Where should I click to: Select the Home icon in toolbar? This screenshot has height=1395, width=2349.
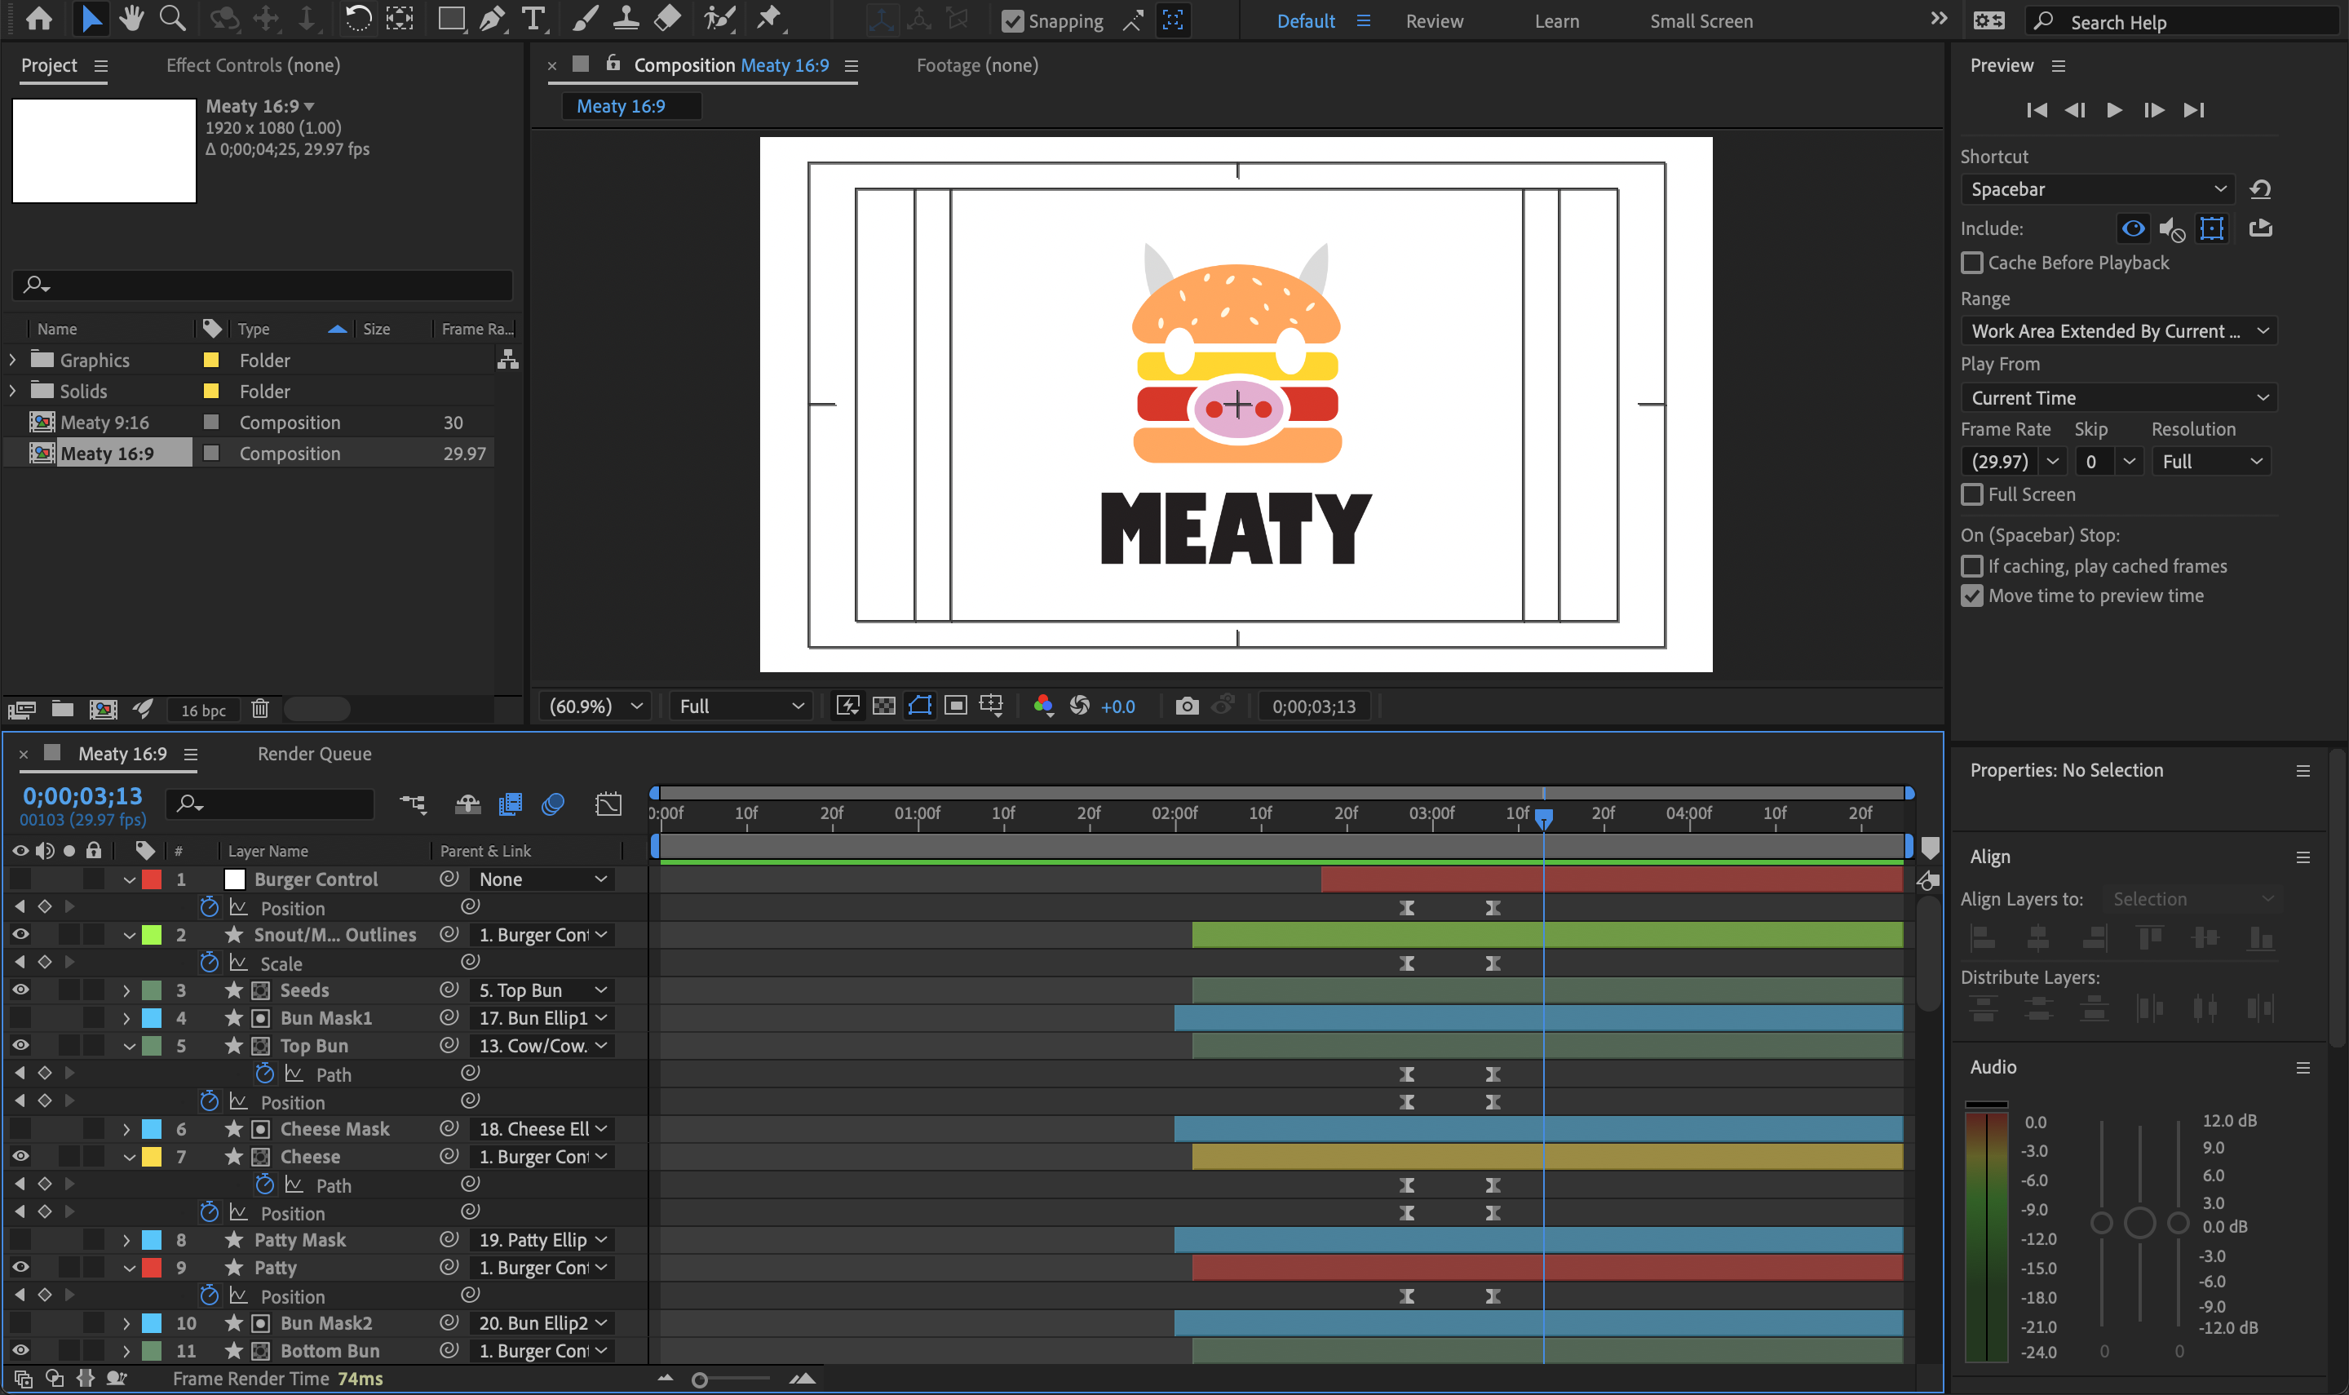[x=38, y=19]
